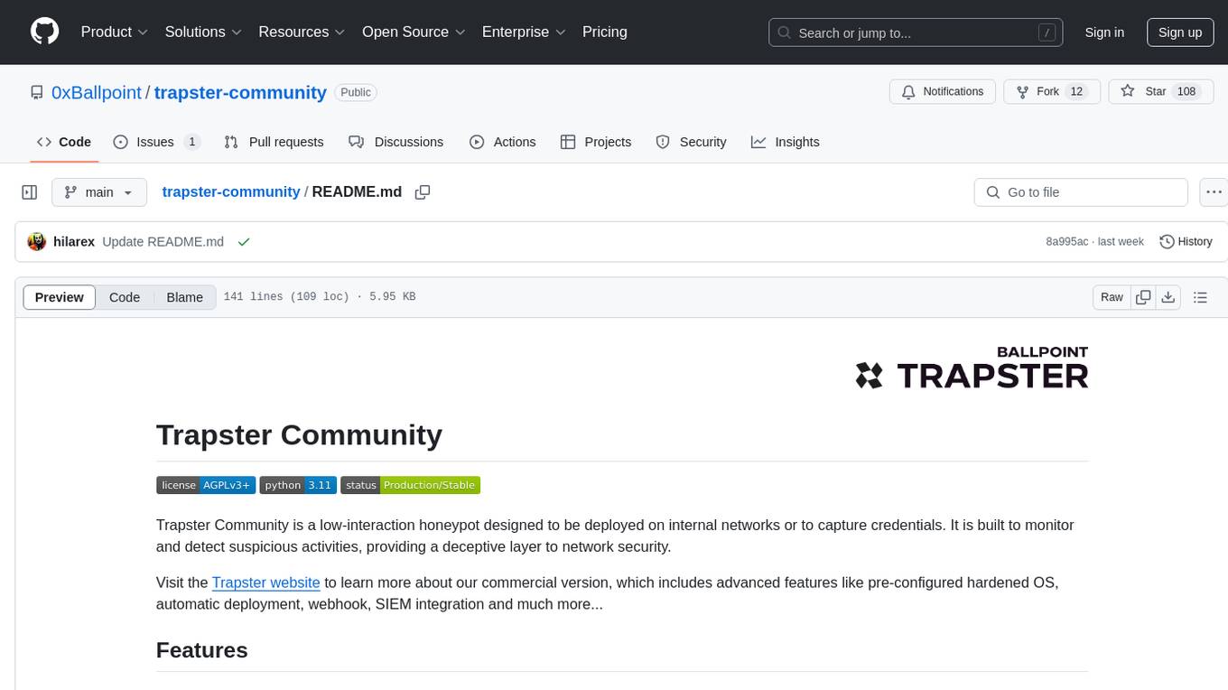Fork this repository
The image size is (1228, 690).
click(x=1052, y=91)
